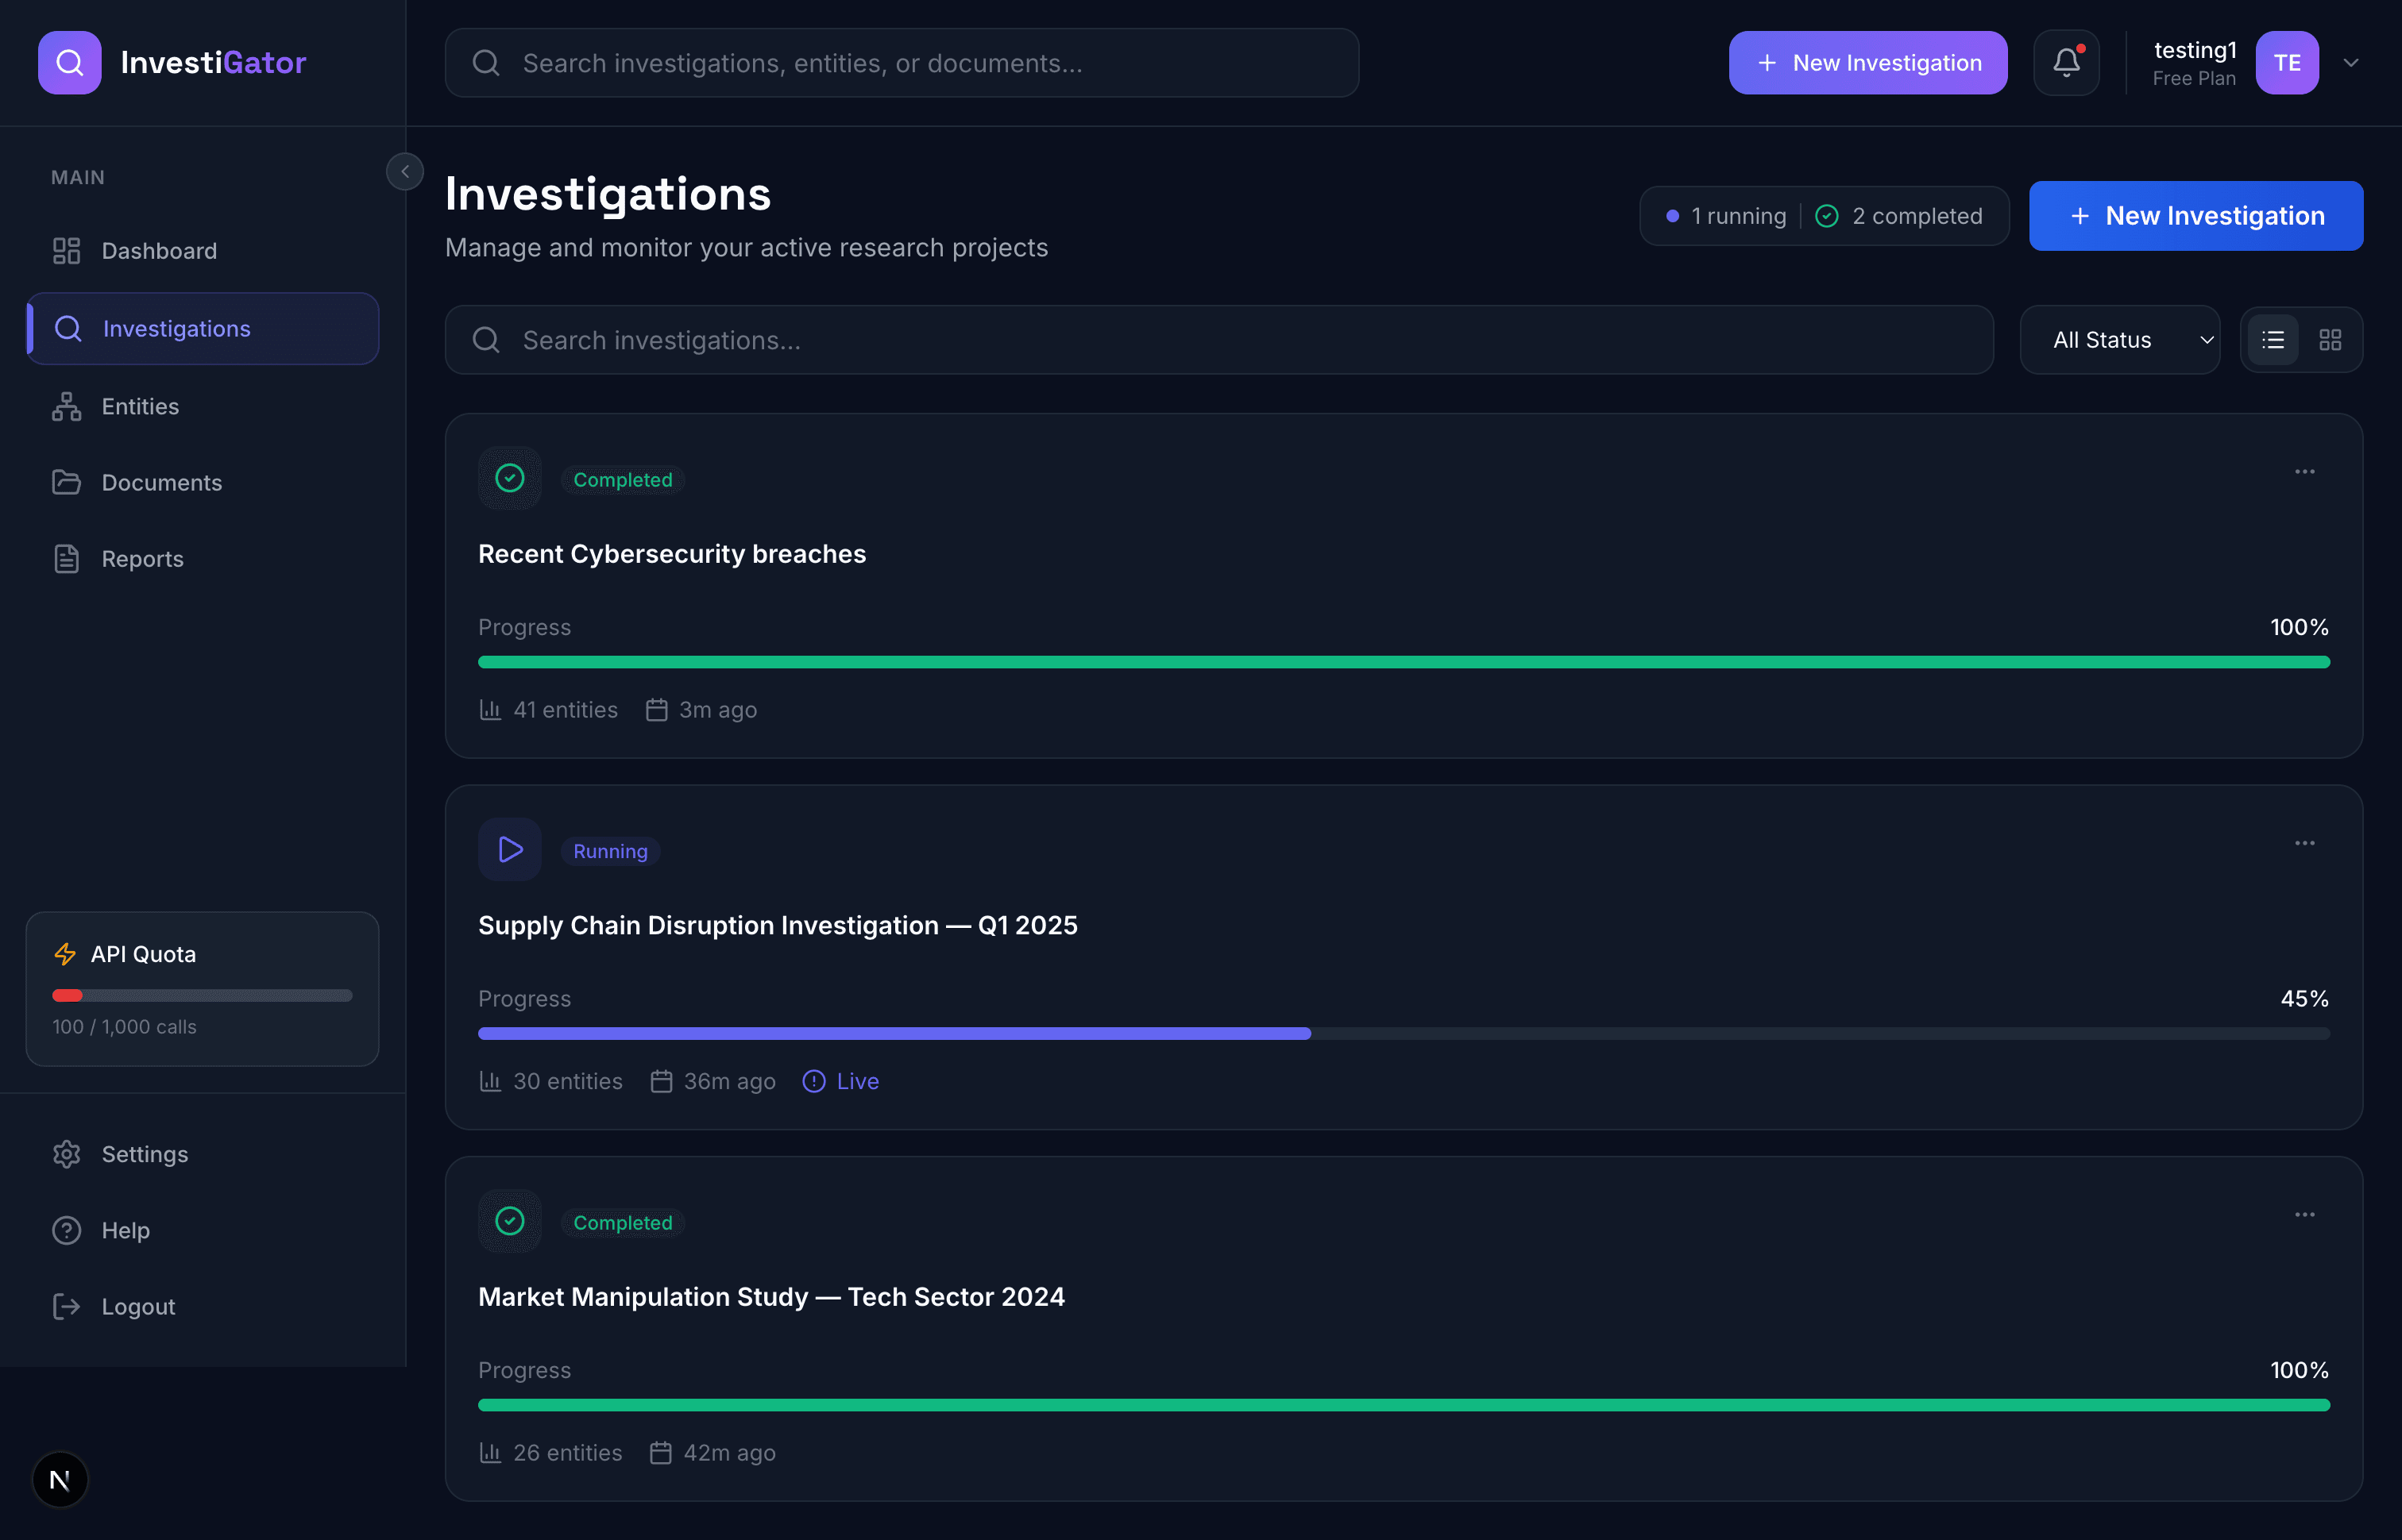Viewport: 2402px width, 1540px height.
Task: Click completed checkmark icon on Cybersecurity breaches card
Action: coord(509,478)
